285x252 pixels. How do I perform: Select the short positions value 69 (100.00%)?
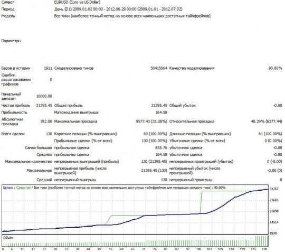(155, 134)
